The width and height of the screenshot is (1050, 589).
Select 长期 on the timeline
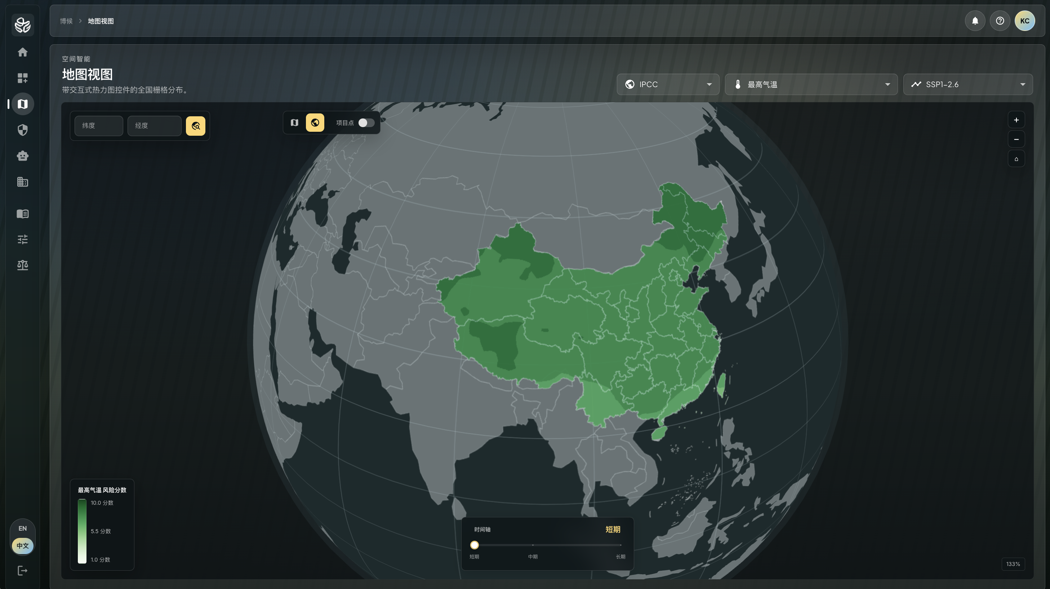pos(620,557)
